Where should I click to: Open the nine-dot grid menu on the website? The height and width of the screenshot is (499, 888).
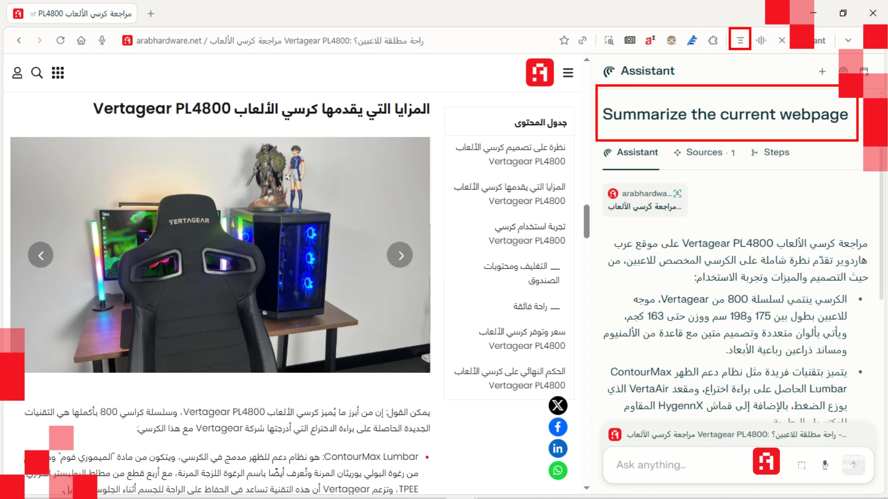coord(58,73)
